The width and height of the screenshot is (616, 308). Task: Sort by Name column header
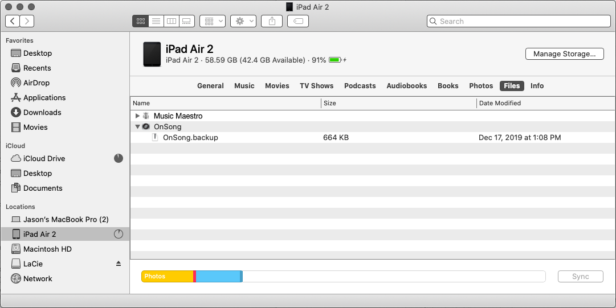[x=226, y=103]
